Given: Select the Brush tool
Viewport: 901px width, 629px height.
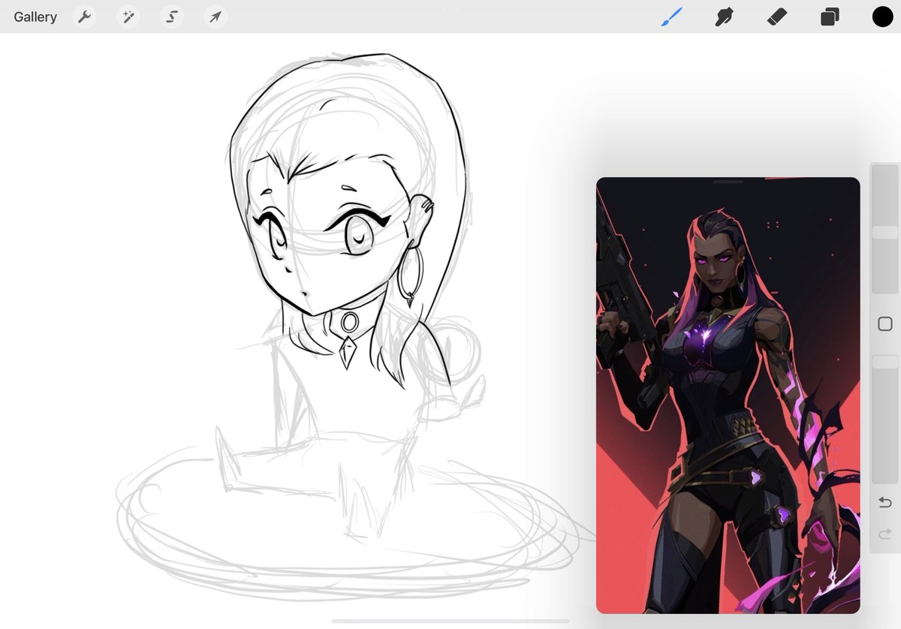Looking at the screenshot, I should click(x=672, y=17).
